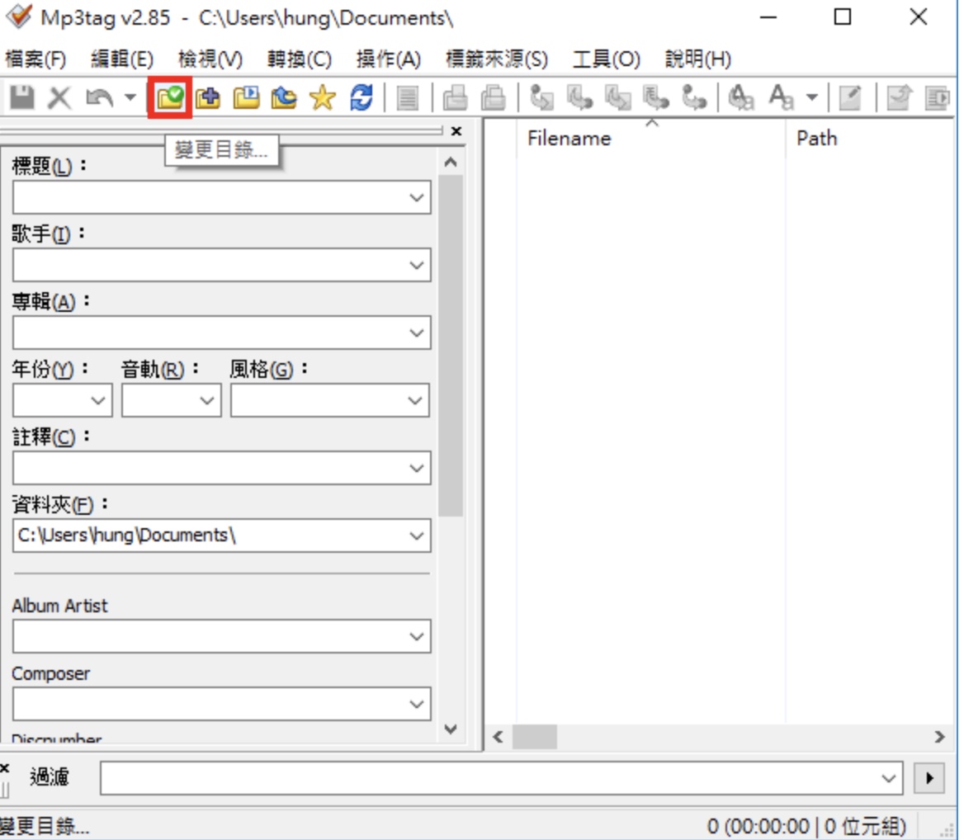This screenshot has height=840, width=964.
Task: Click file list scroll right arrow
Action: [939, 737]
